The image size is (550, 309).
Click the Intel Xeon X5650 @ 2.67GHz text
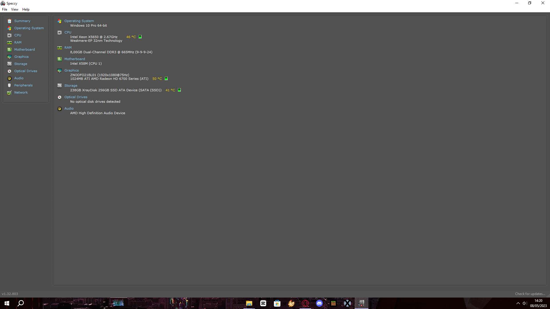94,37
